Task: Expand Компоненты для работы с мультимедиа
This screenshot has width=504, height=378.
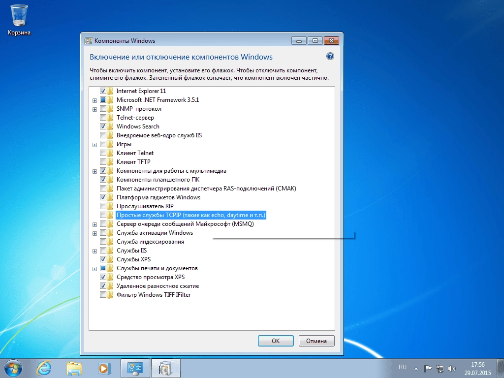Action: tap(95, 171)
